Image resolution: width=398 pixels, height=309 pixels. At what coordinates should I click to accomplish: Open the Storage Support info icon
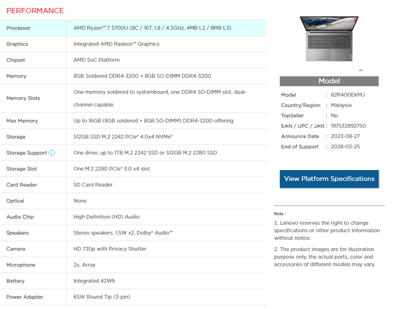click(51, 153)
